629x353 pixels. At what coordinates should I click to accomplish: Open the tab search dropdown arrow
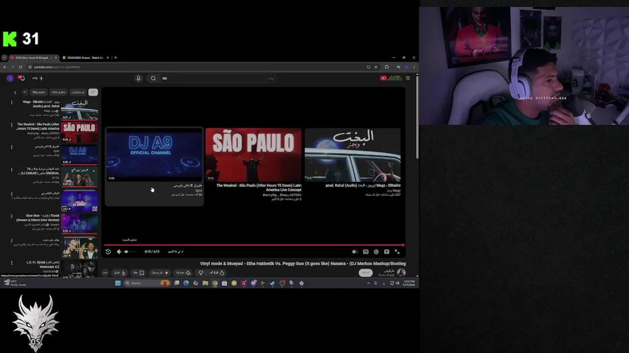tap(4, 58)
